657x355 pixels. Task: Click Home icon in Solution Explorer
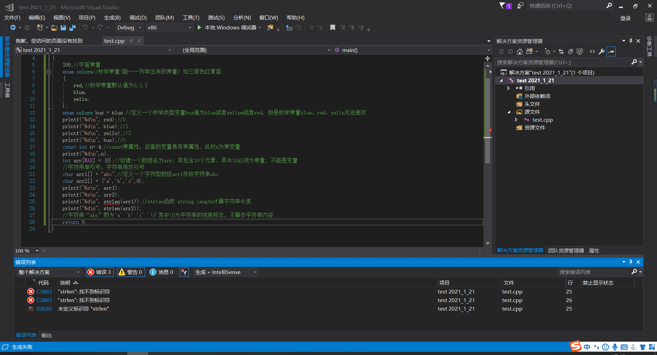point(519,52)
